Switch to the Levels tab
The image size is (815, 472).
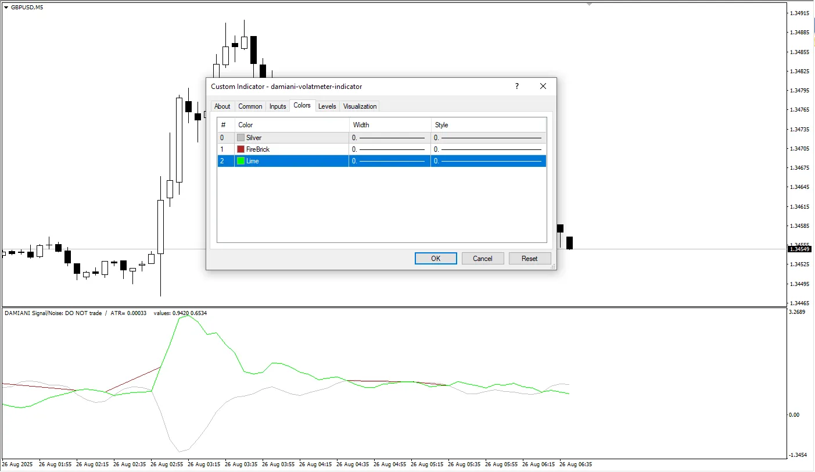[327, 106]
